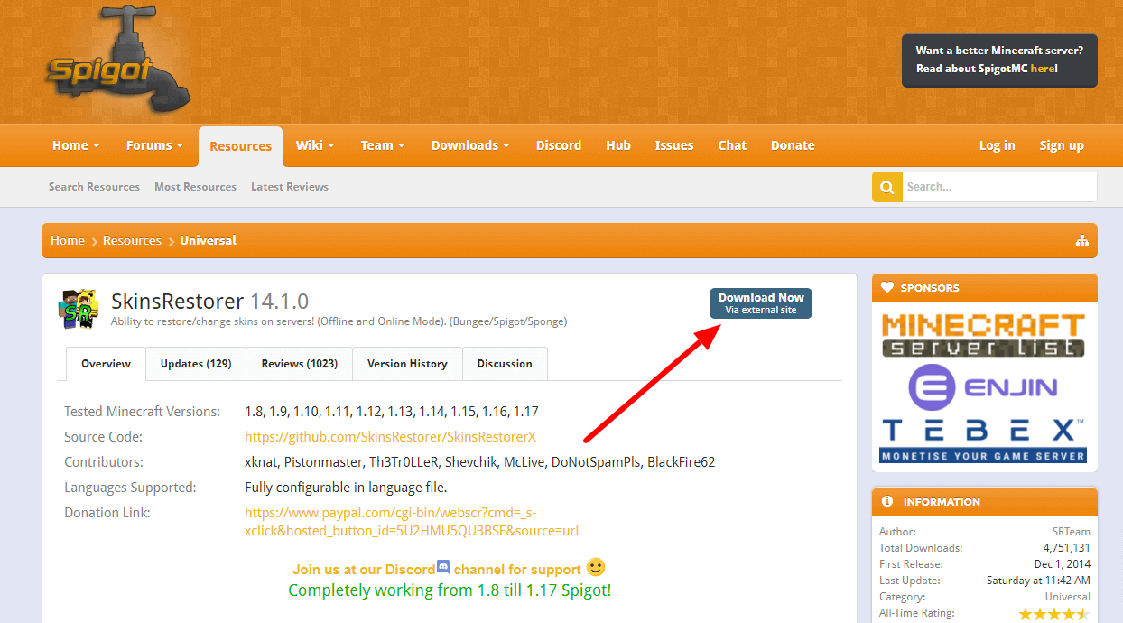Click the Log in link
1123x623 pixels.
(997, 145)
